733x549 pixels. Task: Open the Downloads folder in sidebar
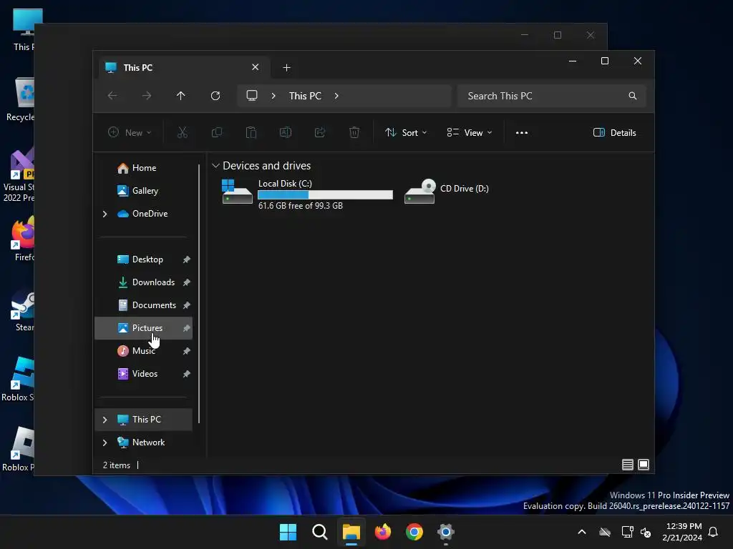click(153, 282)
